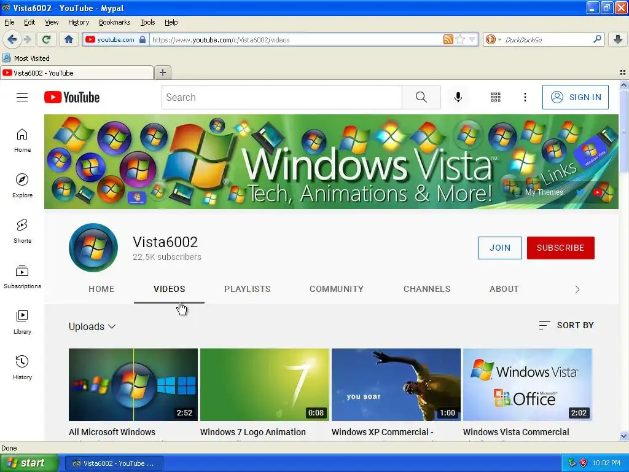Open the downloads arrow button
The width and height of the screenshot is (629, 472).
(618, 39)
